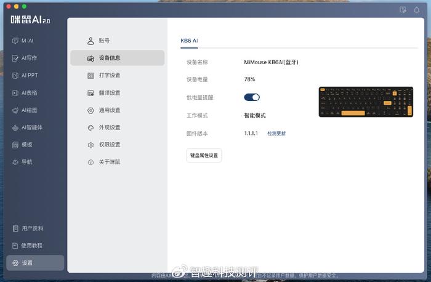Open the 账号 menu label
The image size is (431, 282).
click(x=104, y=41)
